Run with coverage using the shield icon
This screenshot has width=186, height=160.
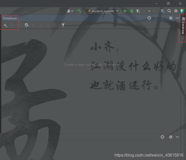[138, 11]
